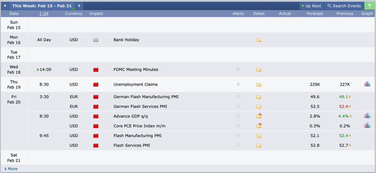
Task: Select Core PCE Price Index m/m event
Action: coord(139,126)
